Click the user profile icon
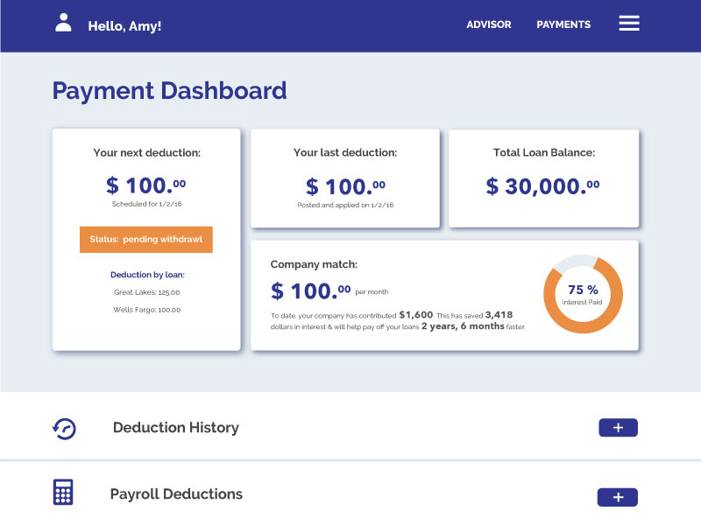This screenshot has height=525, width=701. coord(63,24)
